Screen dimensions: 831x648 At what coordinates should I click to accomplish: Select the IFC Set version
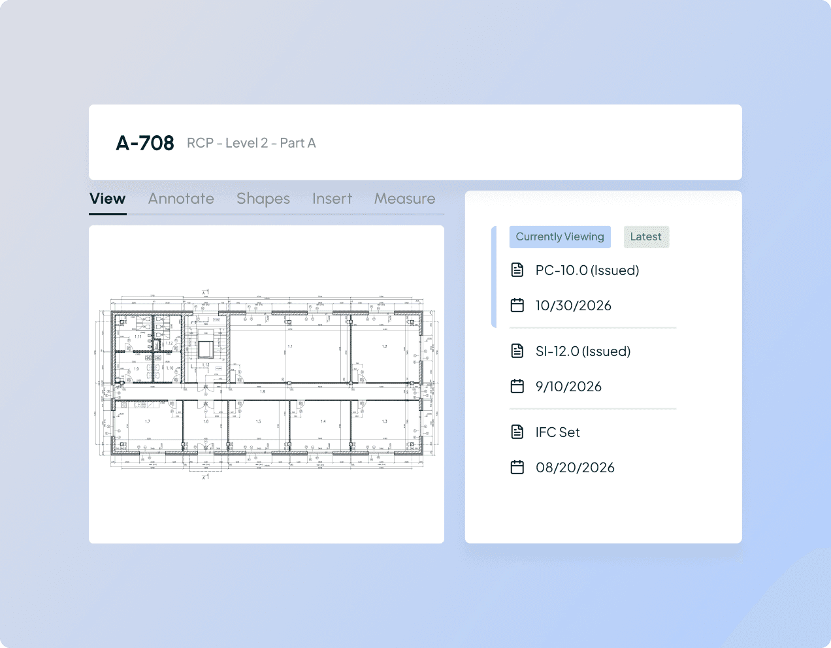coord(558,432)
